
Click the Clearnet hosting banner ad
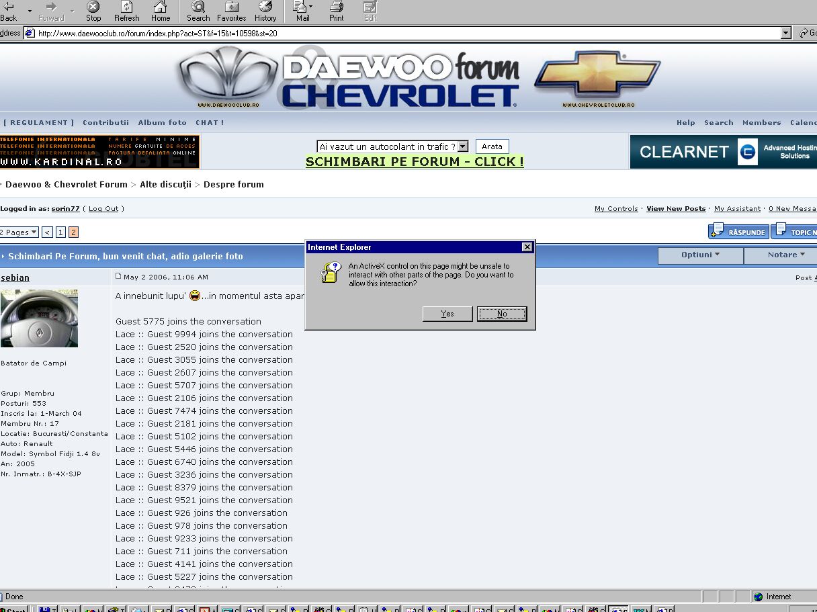[723, 151]
